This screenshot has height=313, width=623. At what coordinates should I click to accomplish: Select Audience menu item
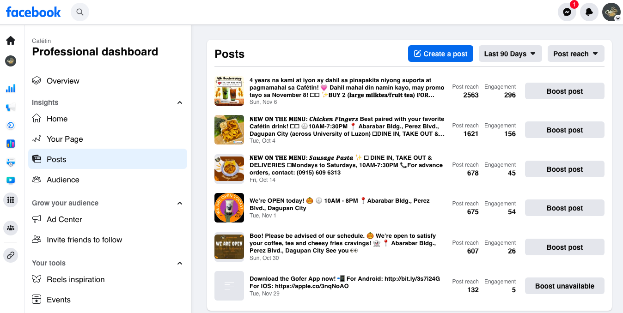pyautogui.click(x=108, y=180)
